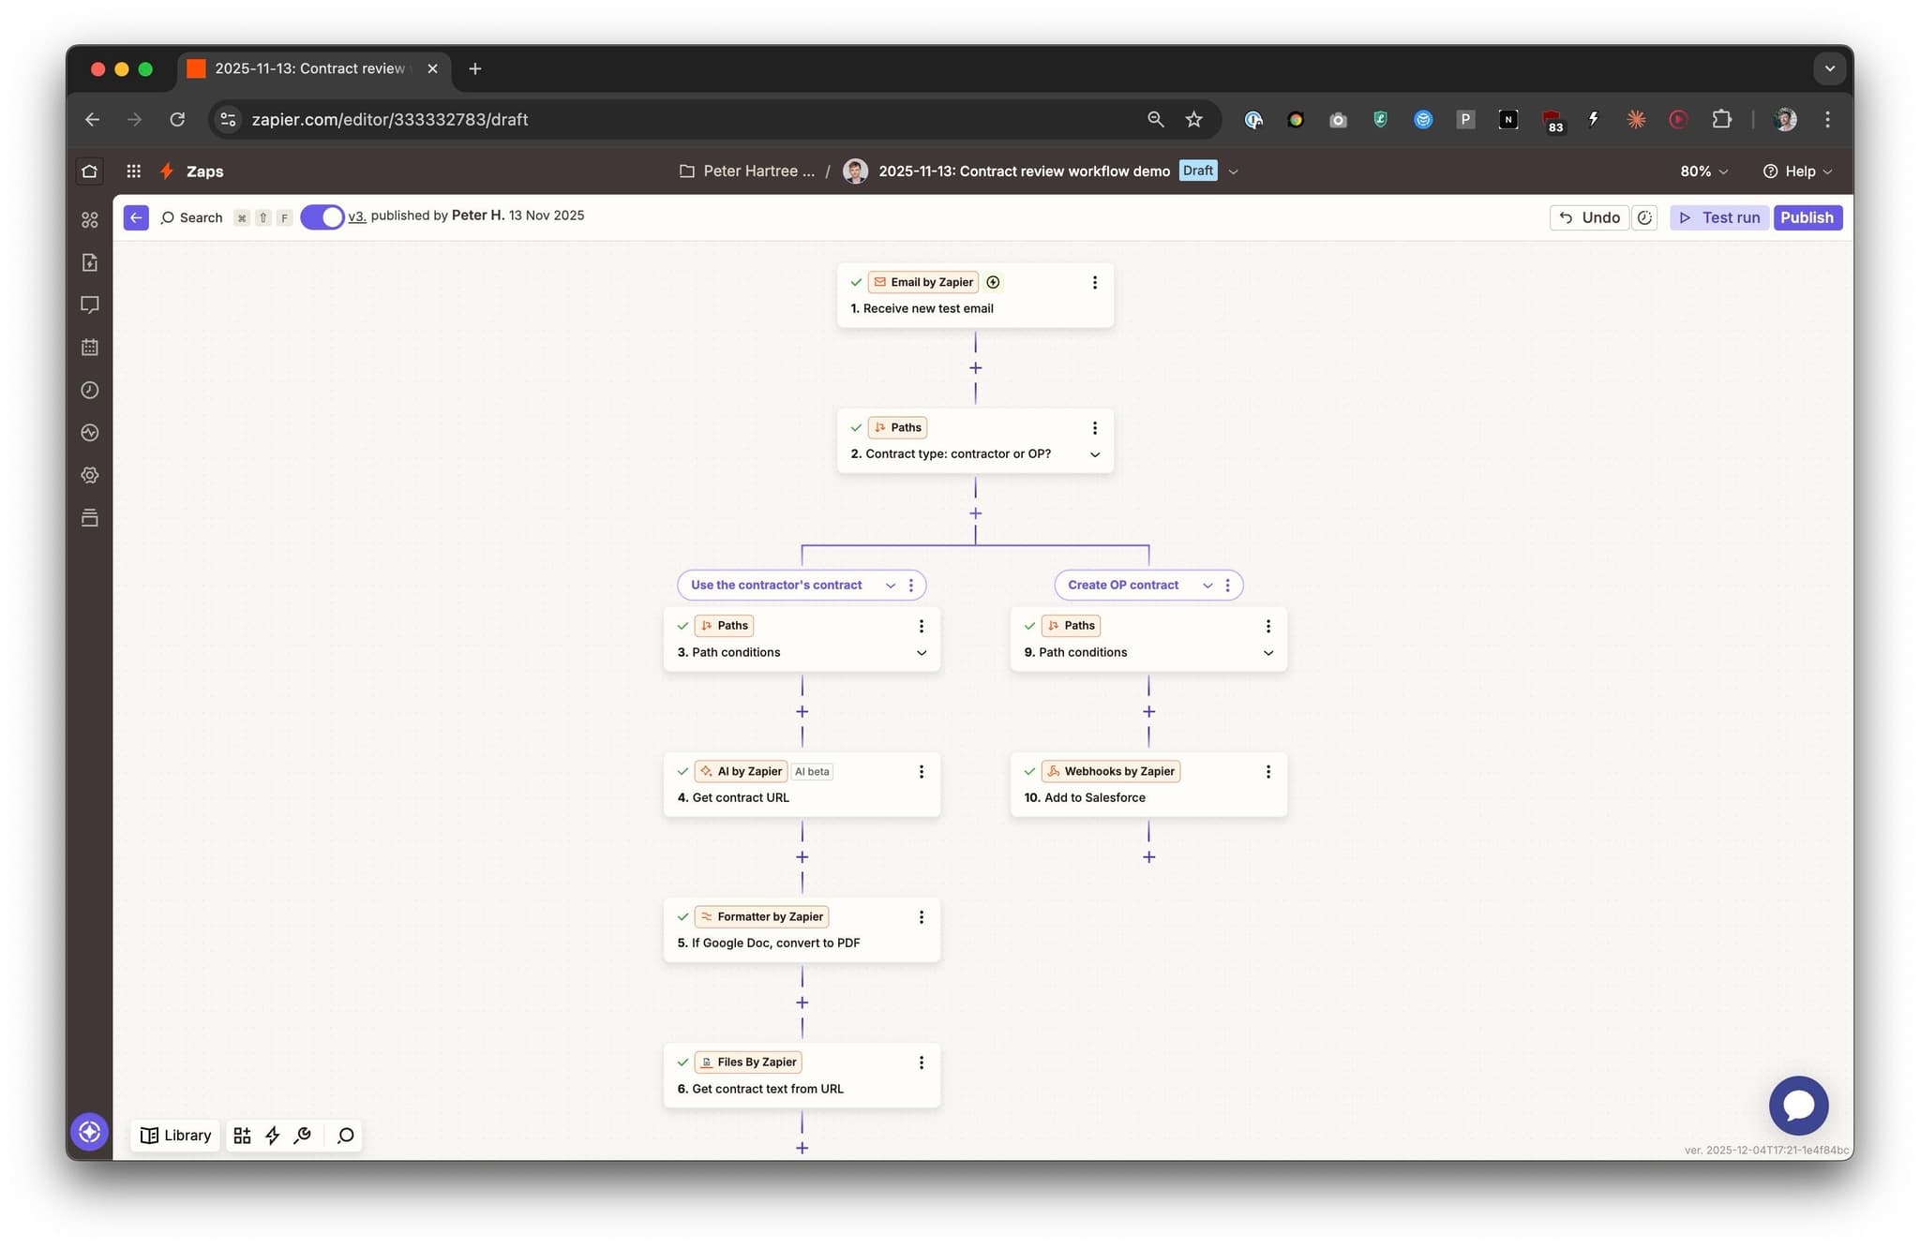Viewport: 1920px width, 1248px height.
Task: Open the settings gear in left sidebar
Action: coord(89,475)
